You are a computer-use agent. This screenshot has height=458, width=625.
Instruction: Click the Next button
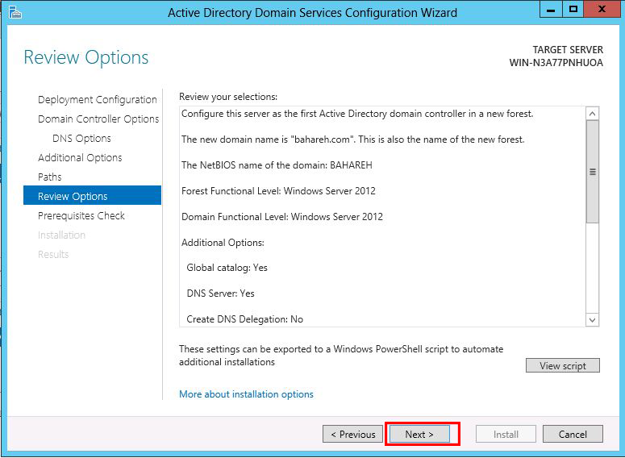pyautogui.click(x=419, y=434)
